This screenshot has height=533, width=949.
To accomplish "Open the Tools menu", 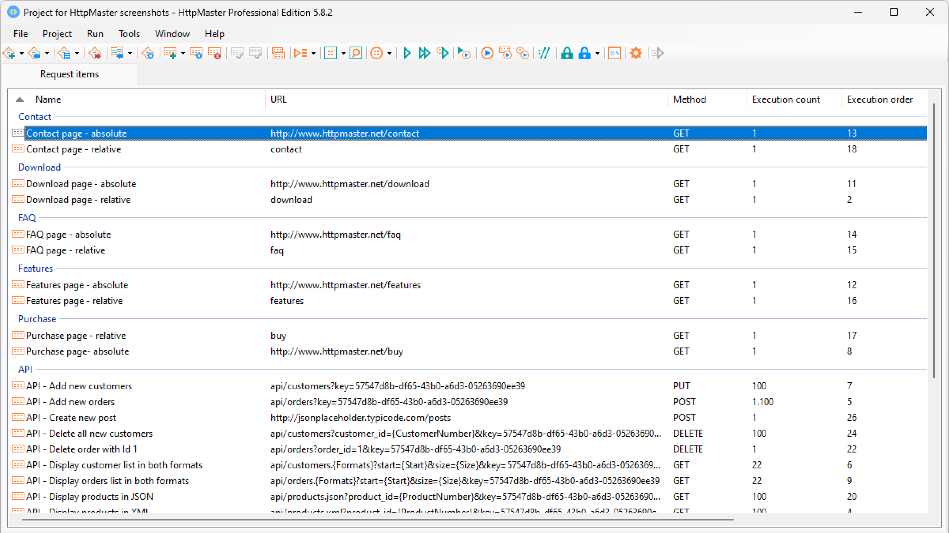I will pyautogui.click(x=129, y=33).
